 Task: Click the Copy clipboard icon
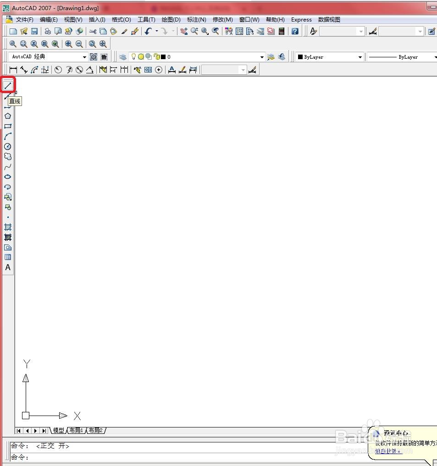pos(103,31)
